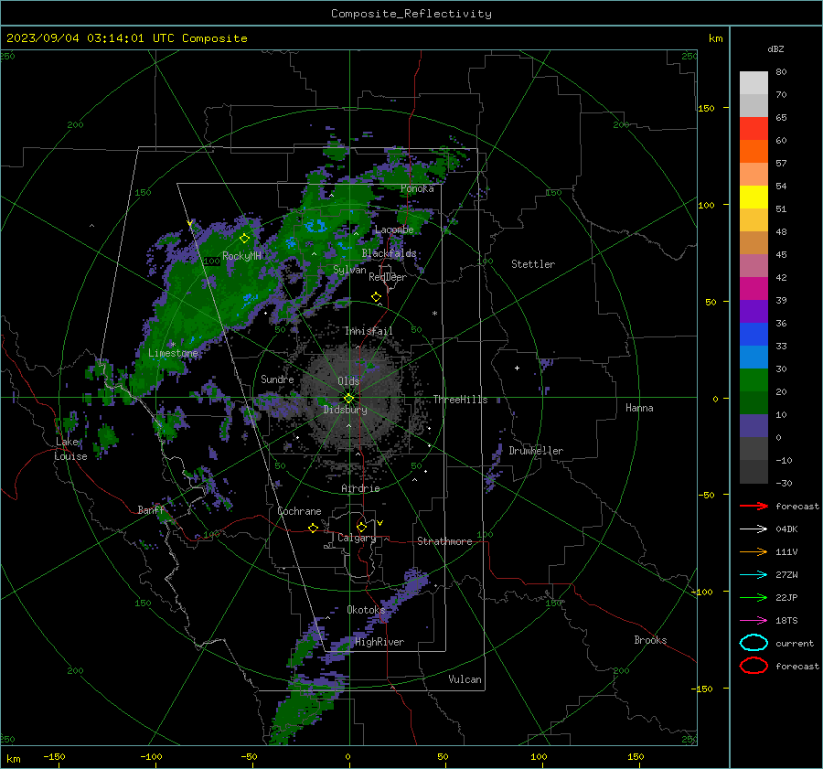The height and width of the screenshot is (769, 823).
Task: Click the 20 dBZ green color swatch
Action: click(754, 380)
